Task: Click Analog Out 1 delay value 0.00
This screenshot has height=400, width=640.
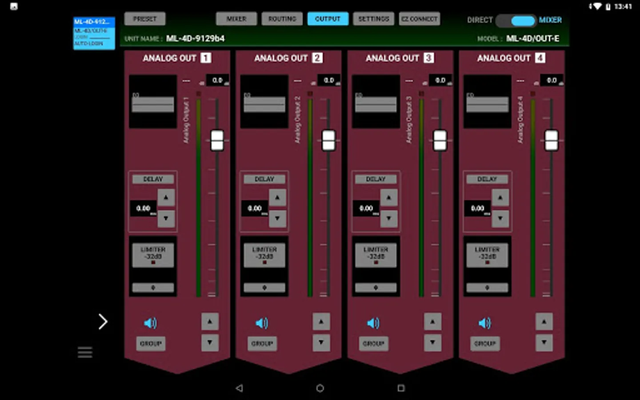Action: point(144,208)
